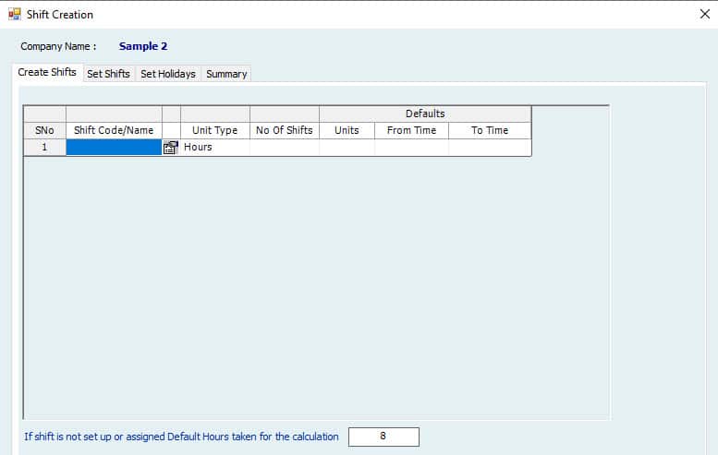Click the Company Name label

coord(58,47)
